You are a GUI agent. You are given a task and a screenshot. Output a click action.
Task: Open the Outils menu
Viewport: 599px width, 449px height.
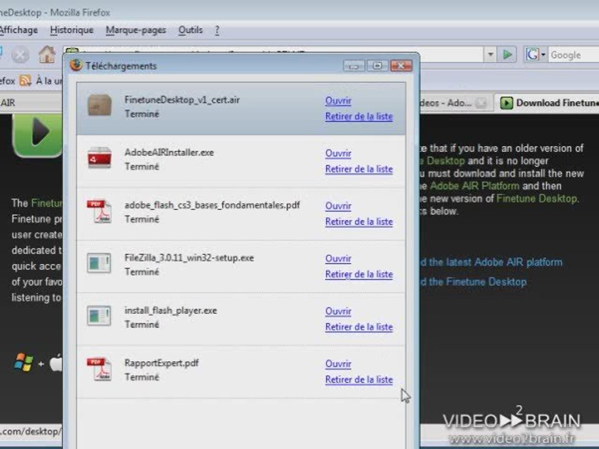(190, 30)
